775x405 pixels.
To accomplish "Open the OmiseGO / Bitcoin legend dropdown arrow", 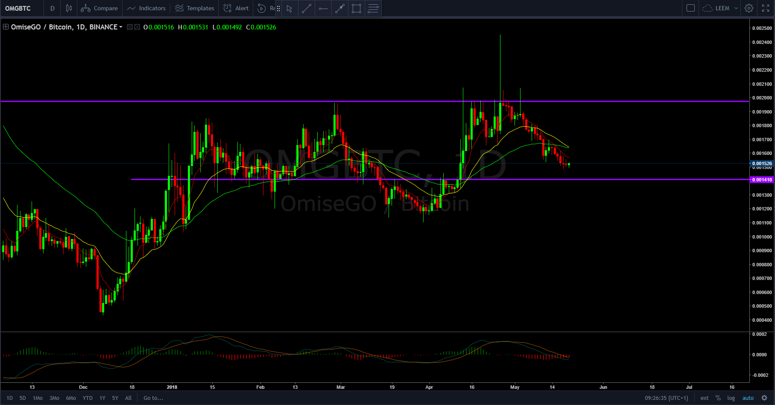I will [x=121, y=27].
